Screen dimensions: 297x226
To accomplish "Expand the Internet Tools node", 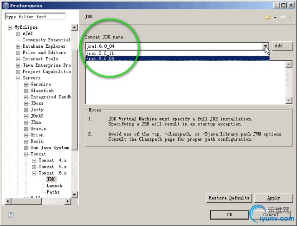I will 18,59.
